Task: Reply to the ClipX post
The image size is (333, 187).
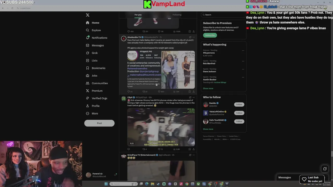Action: 129,149
